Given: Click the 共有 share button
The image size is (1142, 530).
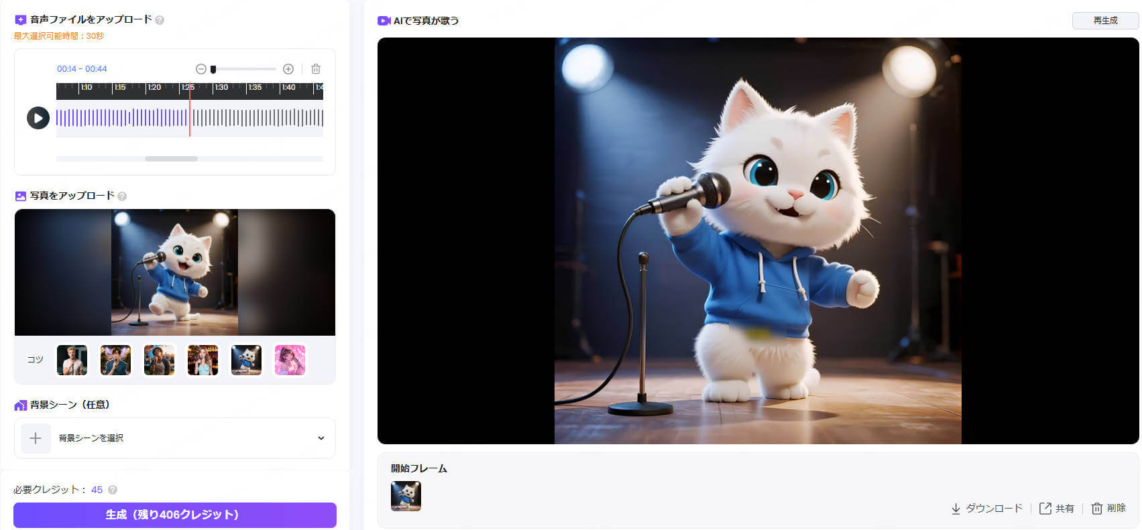Looking at the screenshot, I should click(x=1057, y=509).
